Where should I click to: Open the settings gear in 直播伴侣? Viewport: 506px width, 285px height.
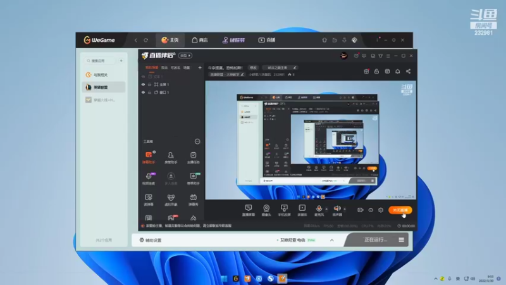point(381,210)
